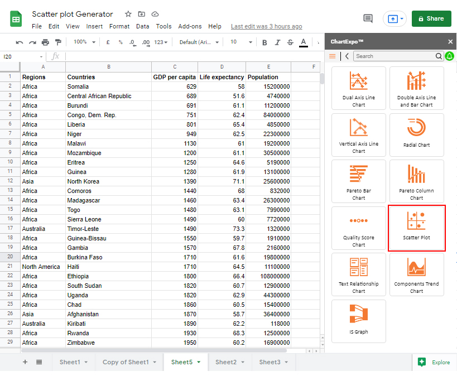Open the 123 number format dropdown
457x381 pixels.
click(161, 42)
